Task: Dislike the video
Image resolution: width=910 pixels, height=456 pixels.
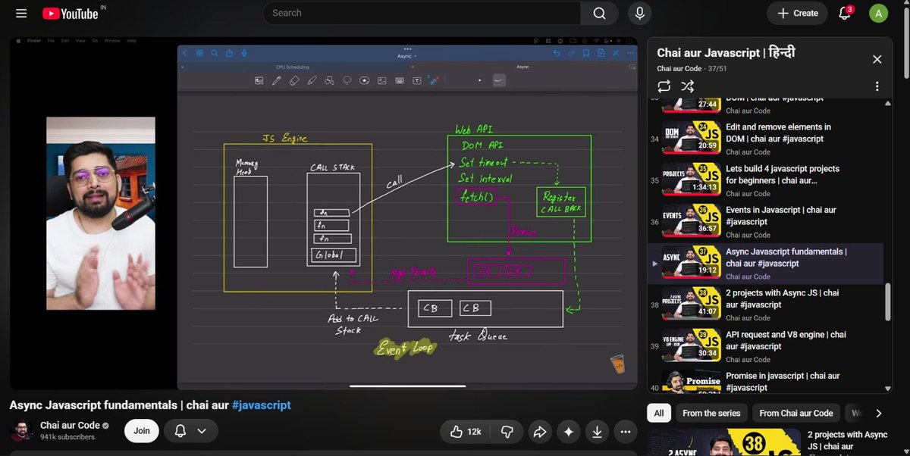Action: click(x=507, y=431)
